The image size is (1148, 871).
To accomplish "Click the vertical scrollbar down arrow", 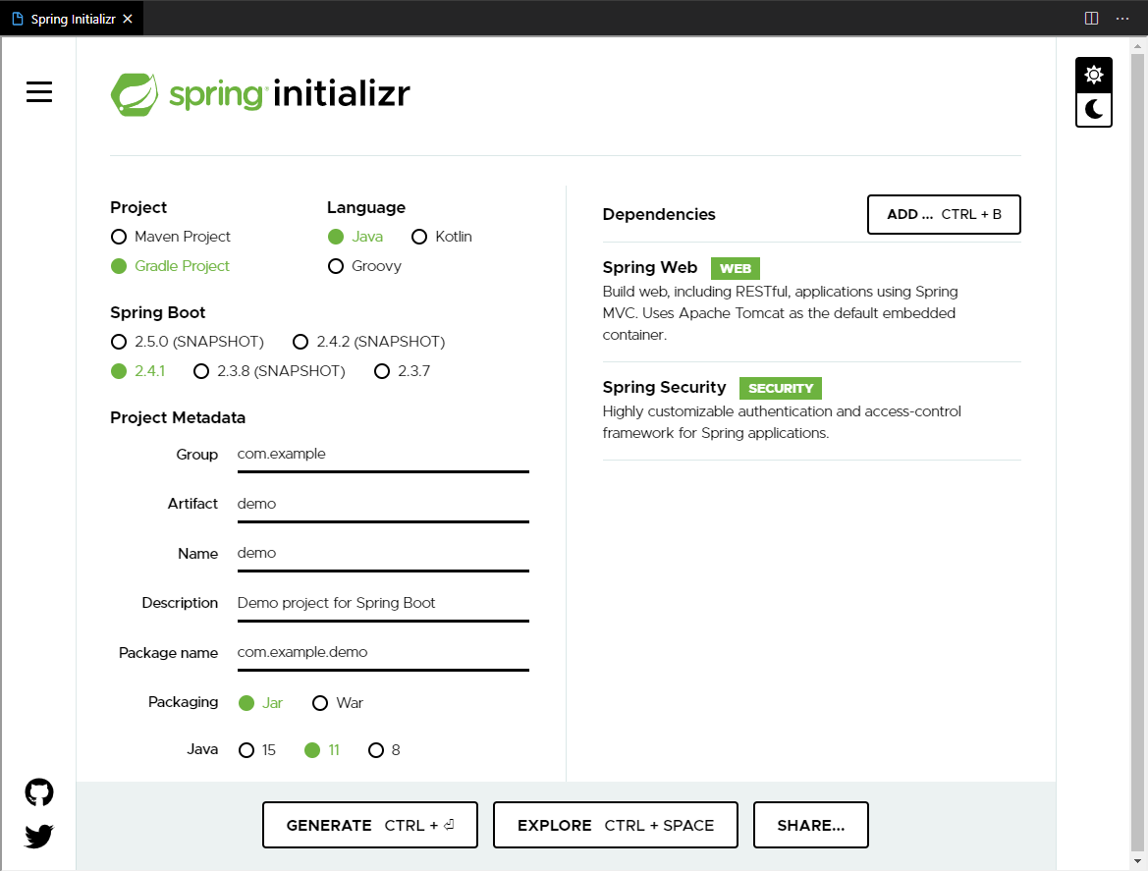I will pyautogui.click(x=1137, y=861).
